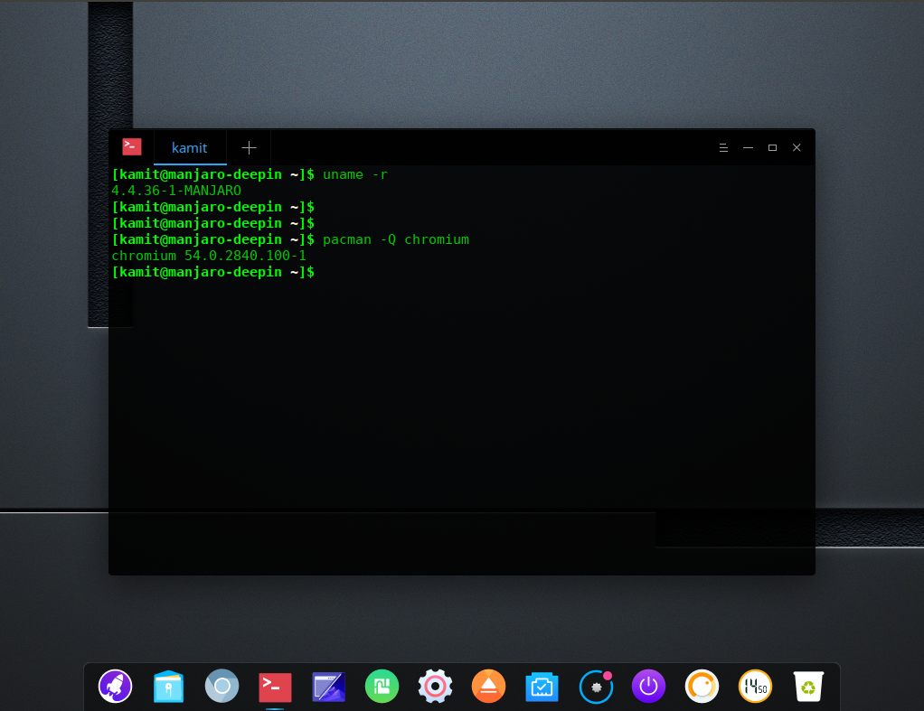This screenshot has width=924, height=711.
Task: Open a new tab with the plus button
Action: pos(249,147)
